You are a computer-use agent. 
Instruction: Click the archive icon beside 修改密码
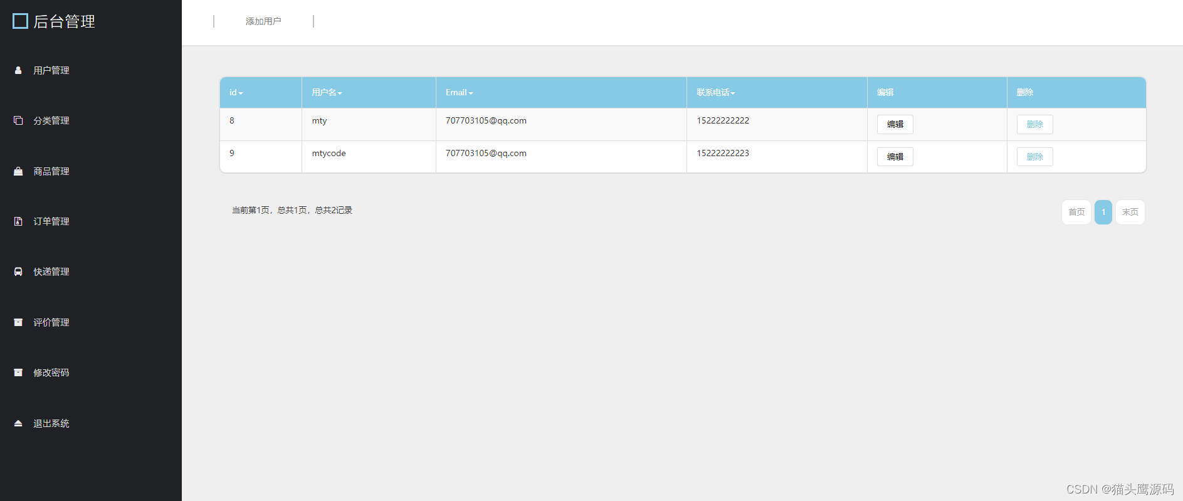(18, 372)
